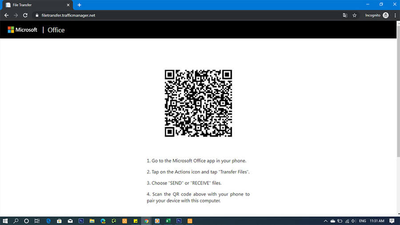Open File Explorer from the taskbar
400x225 pixels.
(x=92, y=221)
